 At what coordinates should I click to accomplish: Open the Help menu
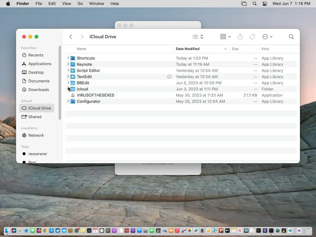[x=115, y=4]
